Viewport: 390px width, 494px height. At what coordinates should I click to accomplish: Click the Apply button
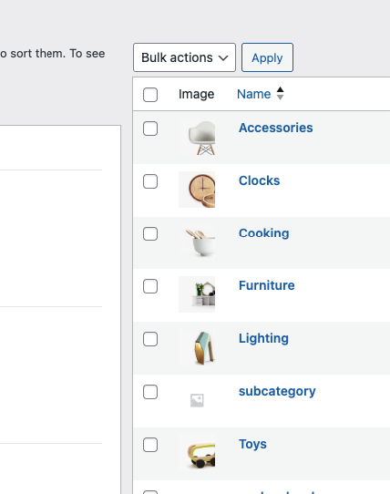(x=267, y=57)
